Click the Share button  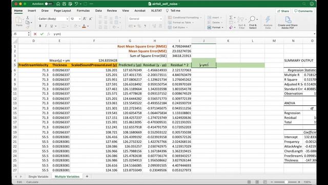pos(283,11)
